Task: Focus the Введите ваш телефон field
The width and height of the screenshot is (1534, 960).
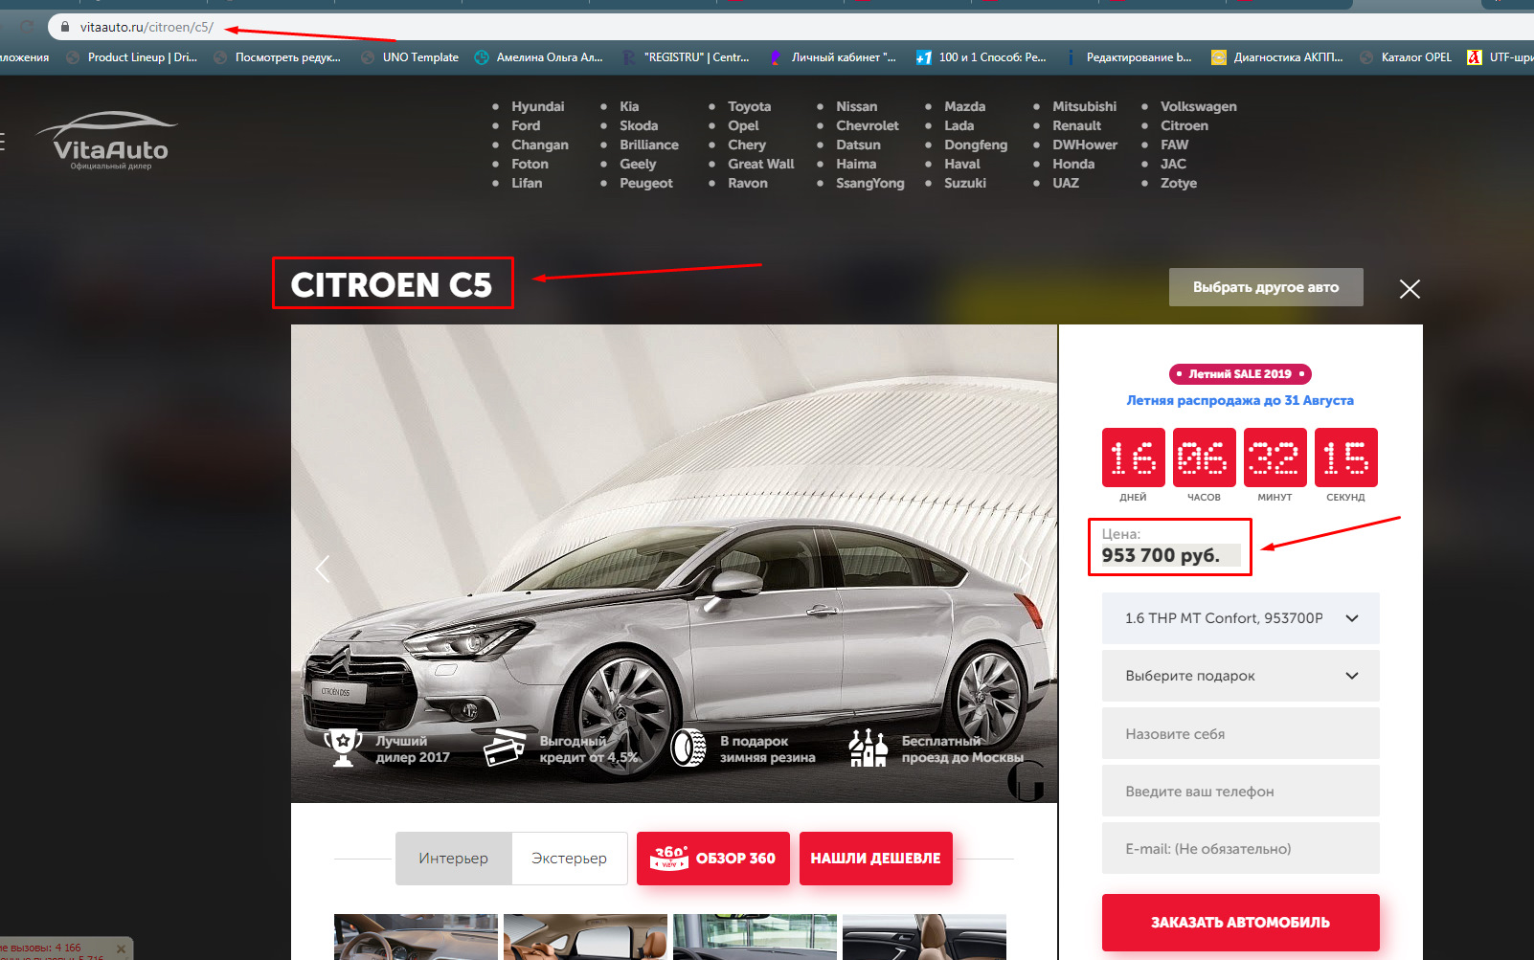Action: (1241, 791)
